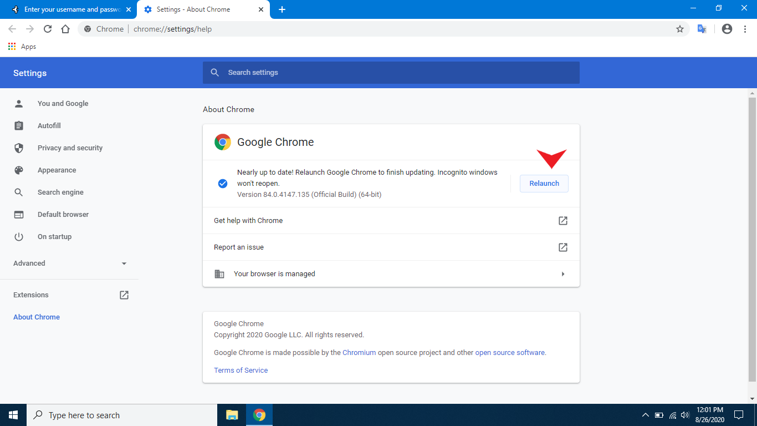Open Report an issue
This screenshot has height=426, width=757.
pyautogui.click(x=391, y=247)
